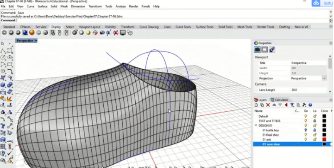Click the delete layer red X icon

[268, 105]
